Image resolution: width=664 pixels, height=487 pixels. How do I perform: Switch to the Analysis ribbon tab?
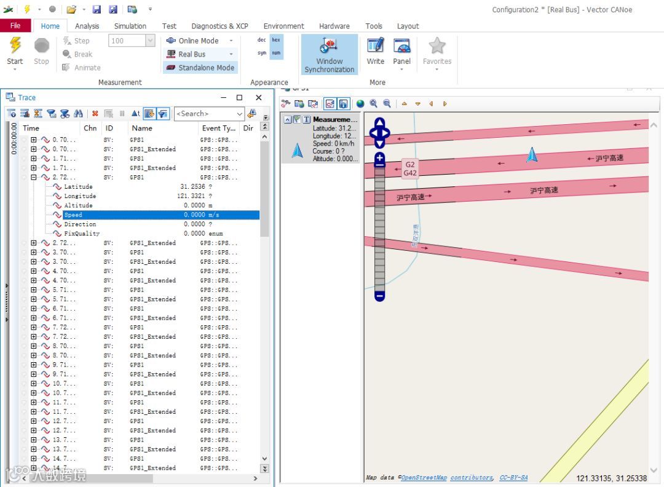87,26
